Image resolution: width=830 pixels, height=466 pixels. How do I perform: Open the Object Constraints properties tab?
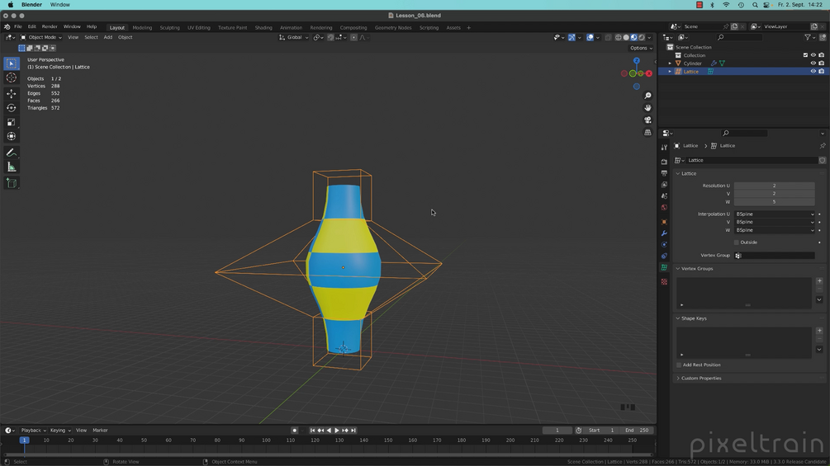click(664, 257)
